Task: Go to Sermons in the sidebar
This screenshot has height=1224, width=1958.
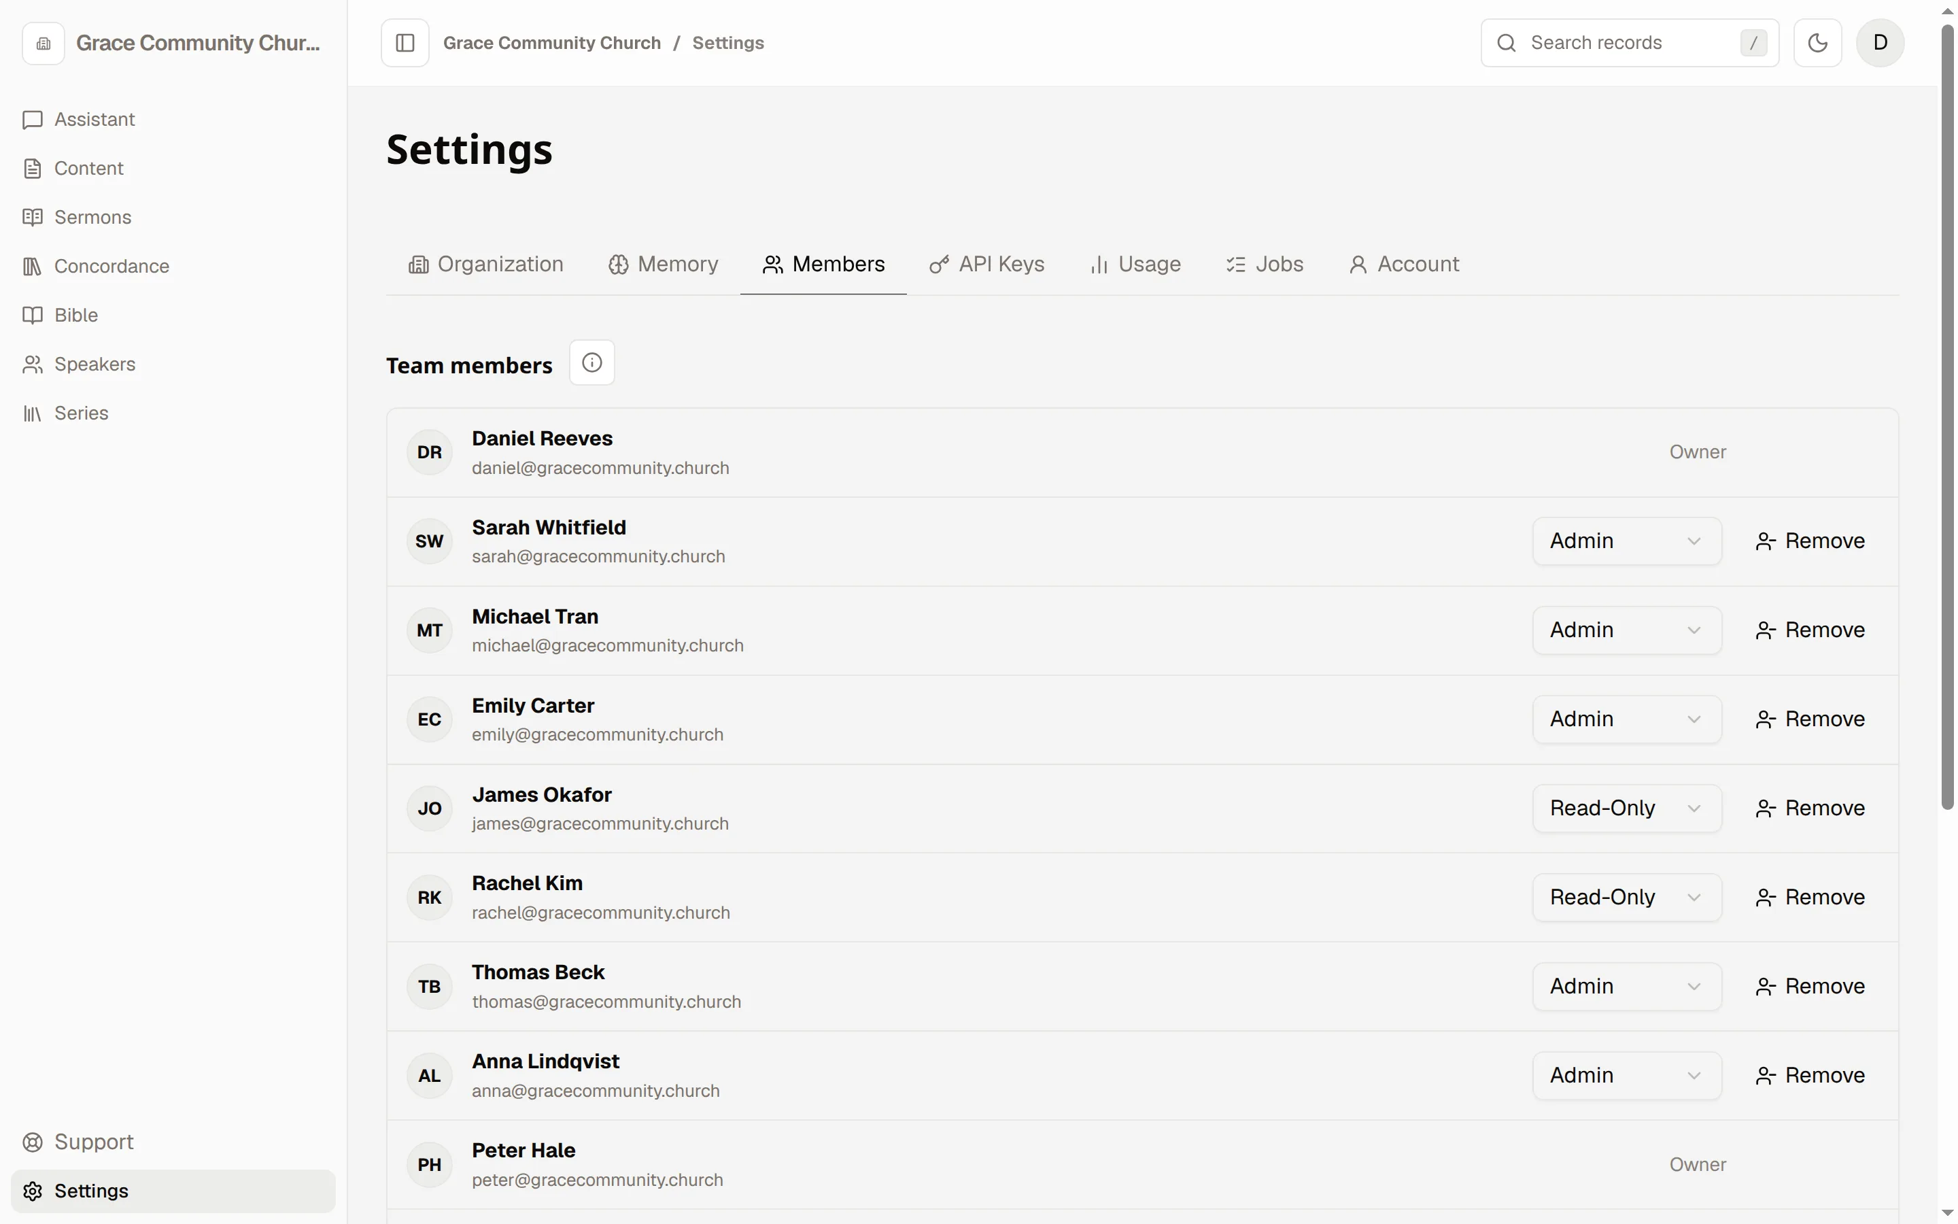Action: 173,218
